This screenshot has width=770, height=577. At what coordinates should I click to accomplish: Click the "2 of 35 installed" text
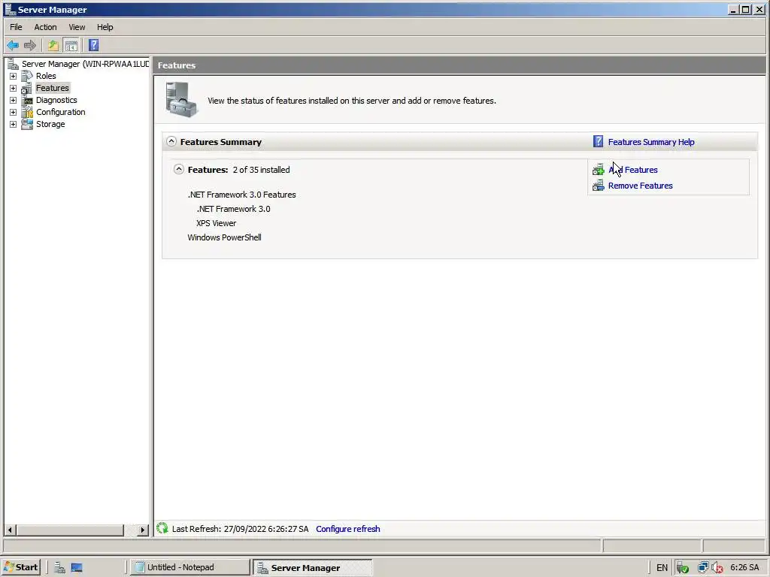coord(261,170)
